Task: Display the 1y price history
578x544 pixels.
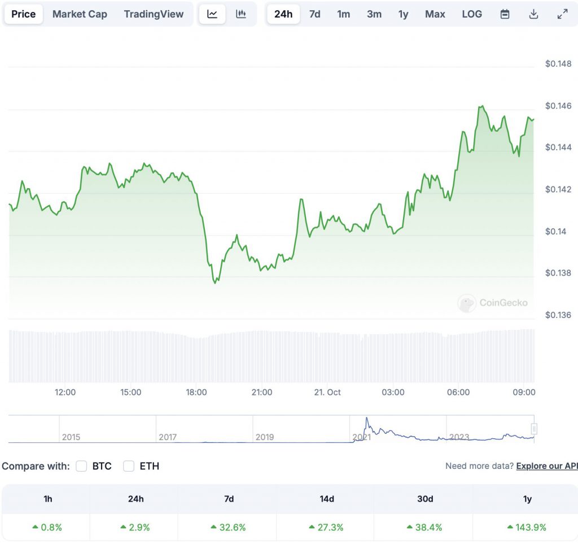Action: click(403, 14)
